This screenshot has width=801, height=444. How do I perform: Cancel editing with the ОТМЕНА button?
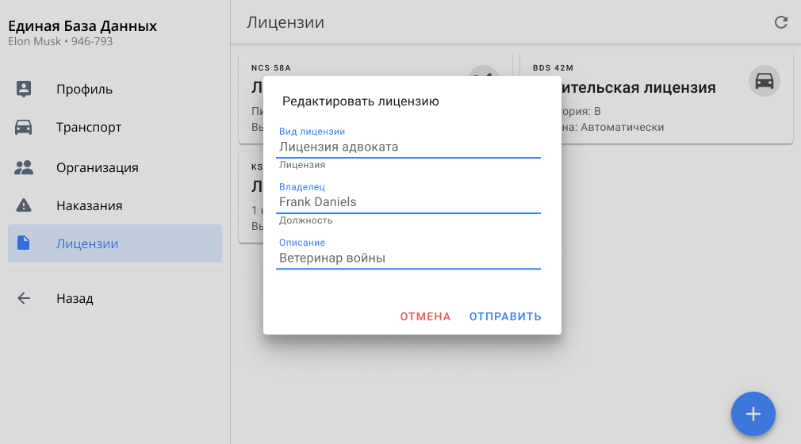[425, 316]
